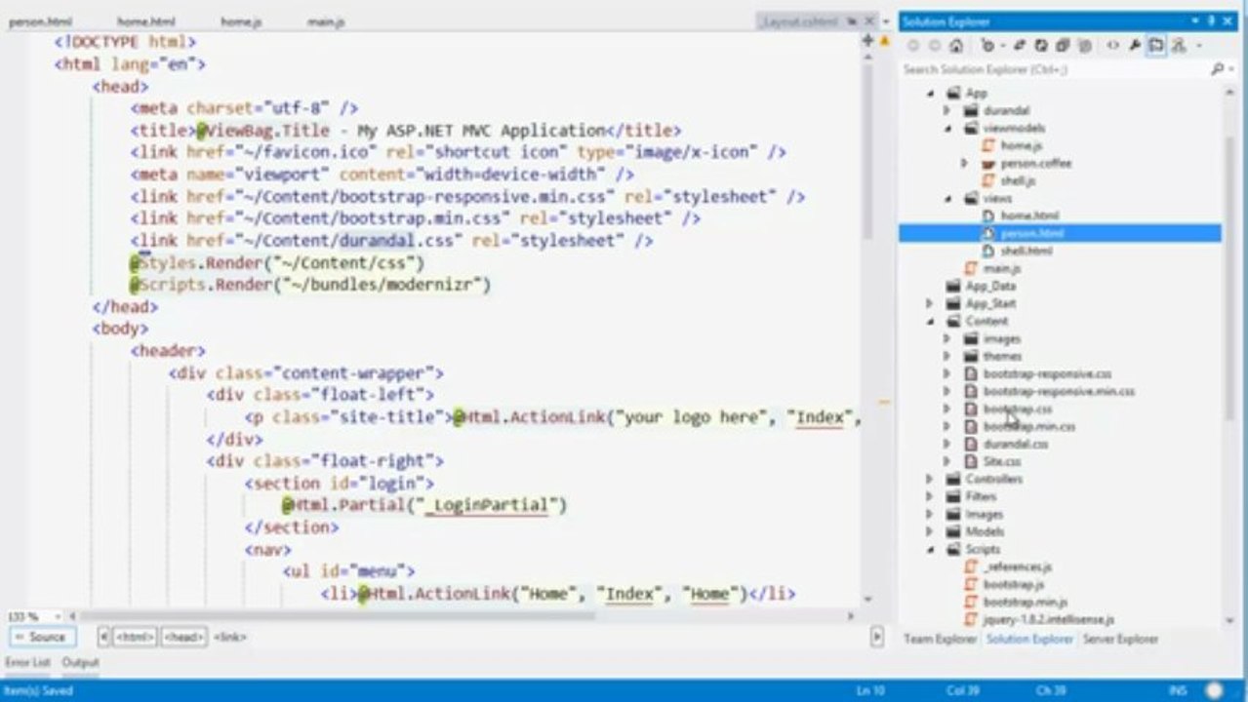
Task: Select shell.js in the tree
Action: click(x=1018, y=181)
